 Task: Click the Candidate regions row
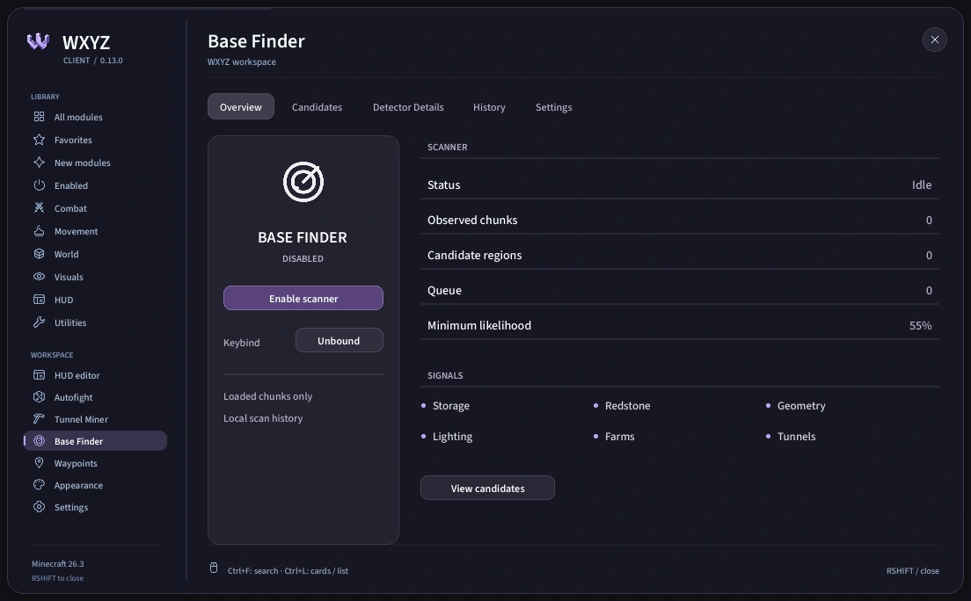[679, 255]
